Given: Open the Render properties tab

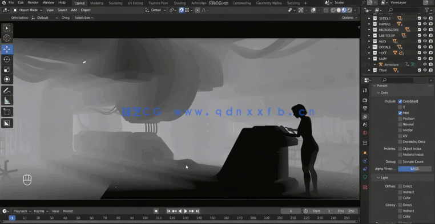Looking at the screenshot, I should click(365, 100).
